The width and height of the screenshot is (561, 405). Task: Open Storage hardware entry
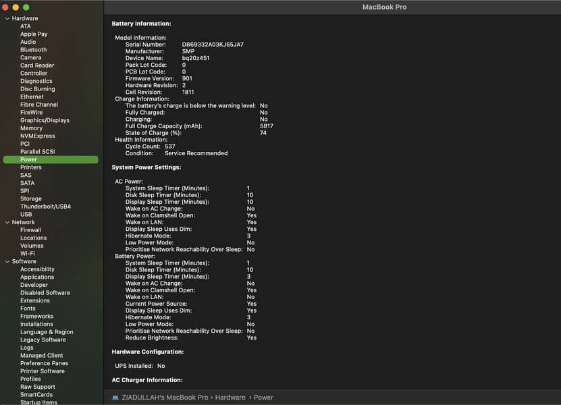tap(31, 199)
